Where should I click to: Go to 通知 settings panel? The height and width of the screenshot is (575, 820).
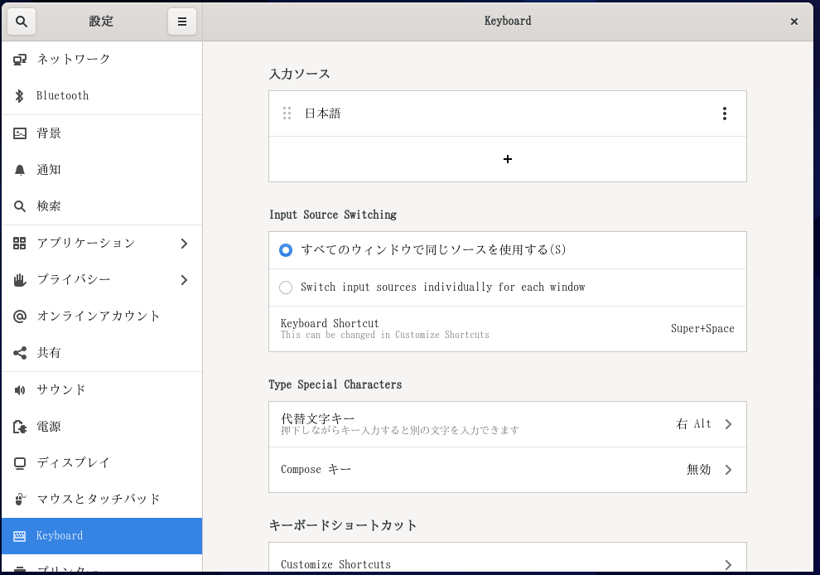click(102, 170)
